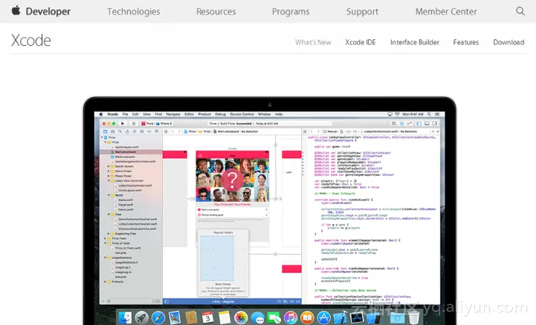Select the Debug navigator icon
Image resolution: width=536 pixels, height=325 pixels.
(x=142, y=132)
